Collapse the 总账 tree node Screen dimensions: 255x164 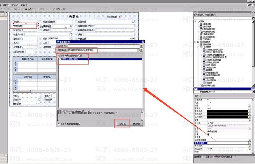195,21
